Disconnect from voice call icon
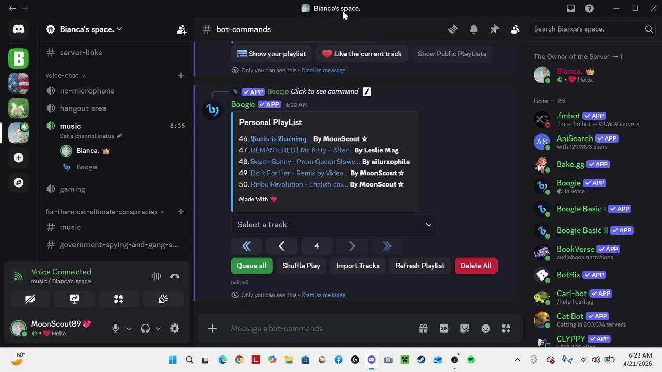Image resolution: width=662 pixels, height=372 pixels. pyautogui.click(x=175, y=276)
